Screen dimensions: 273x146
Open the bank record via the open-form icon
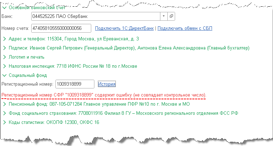(171, 16)
